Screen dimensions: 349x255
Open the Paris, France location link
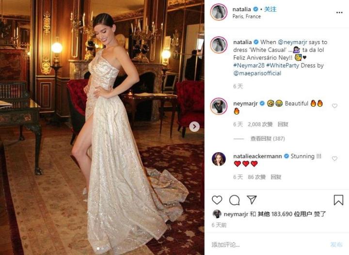(x=247, y=16)
